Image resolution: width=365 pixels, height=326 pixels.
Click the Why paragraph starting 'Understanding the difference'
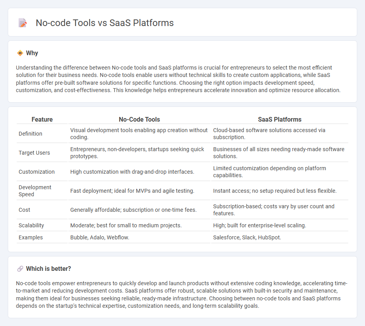[x=178, y=79]
